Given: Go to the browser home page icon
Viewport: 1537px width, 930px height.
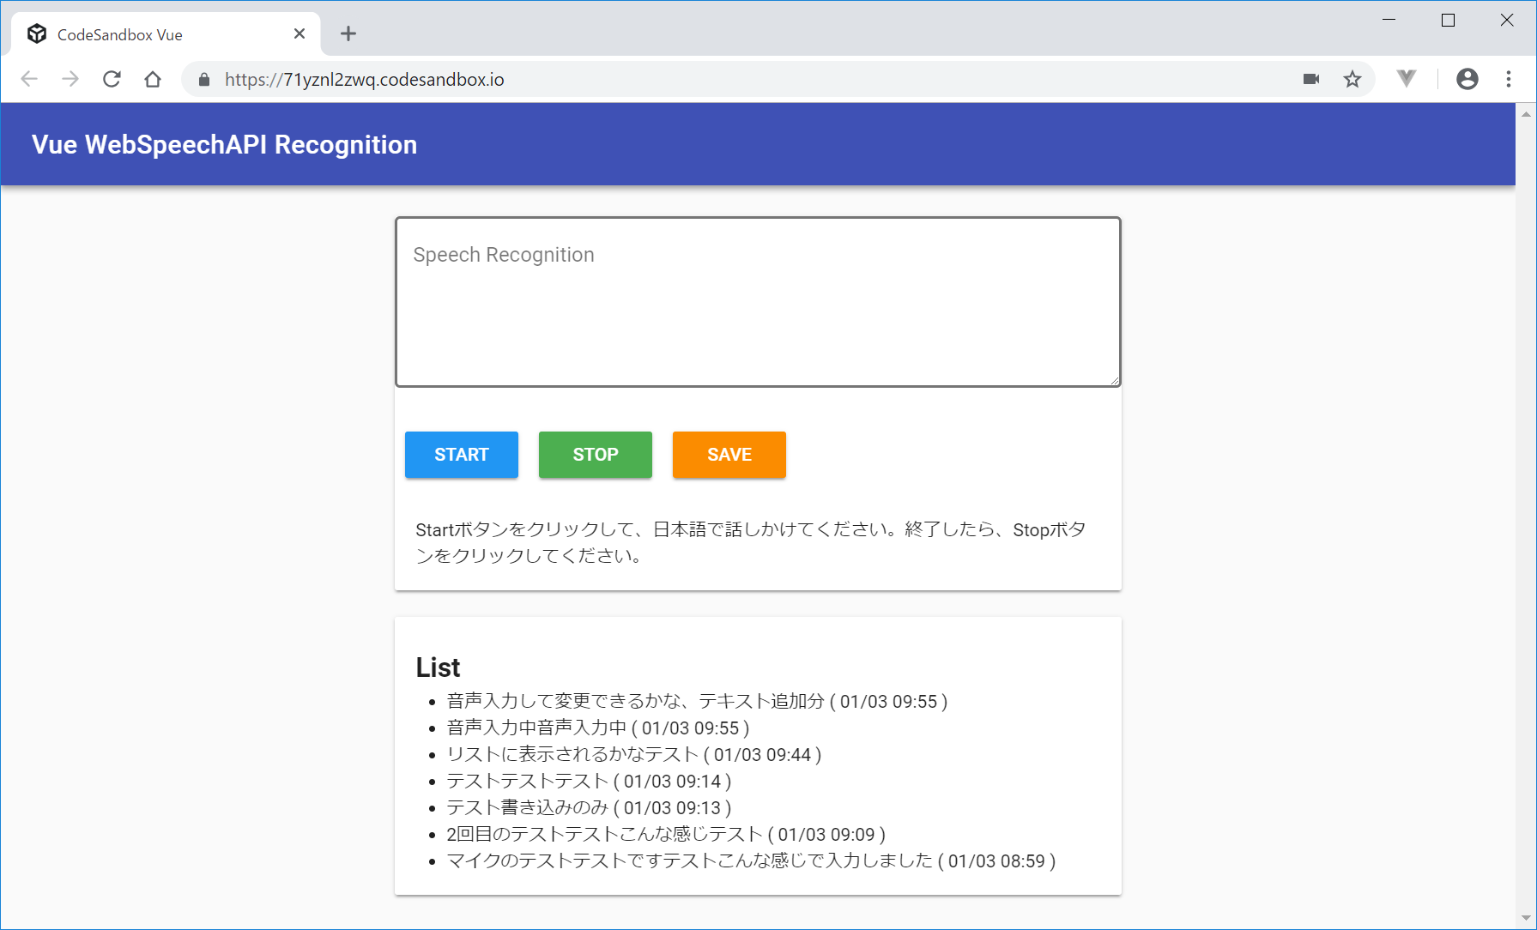Looking at the screenshot, I should [x=153, y=80].
